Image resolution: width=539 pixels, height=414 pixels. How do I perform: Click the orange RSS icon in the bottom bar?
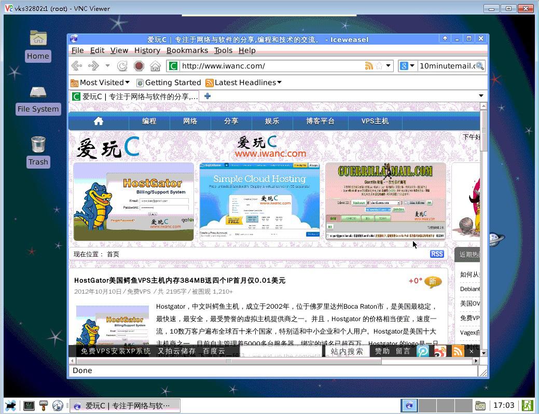[458, 351]
